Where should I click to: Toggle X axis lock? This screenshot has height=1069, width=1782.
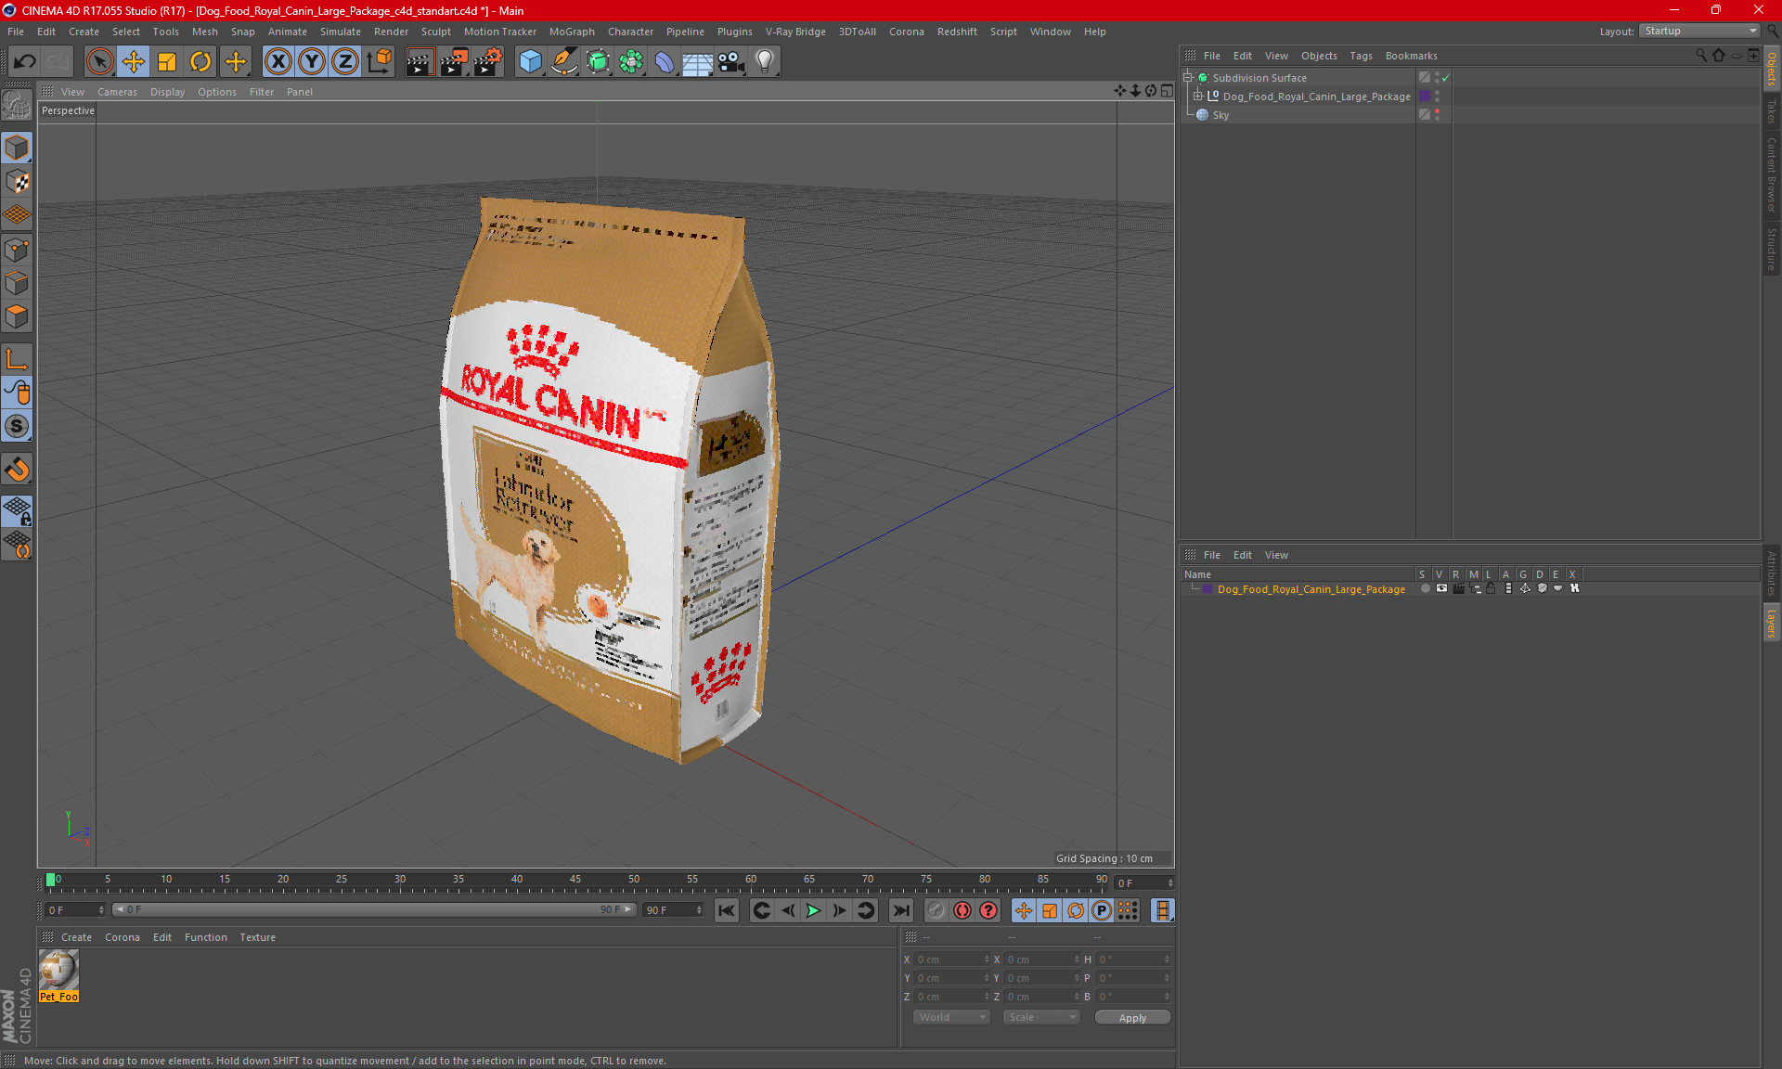click(278, 62)
